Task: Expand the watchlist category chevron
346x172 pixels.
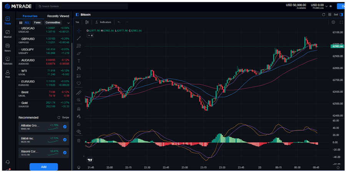Action: tap(68, 23)
